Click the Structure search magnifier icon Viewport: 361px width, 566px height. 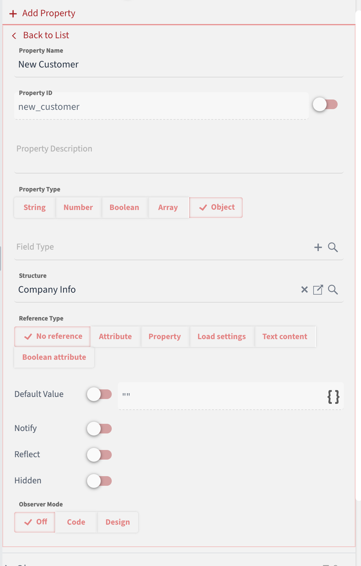pos(333,290)
